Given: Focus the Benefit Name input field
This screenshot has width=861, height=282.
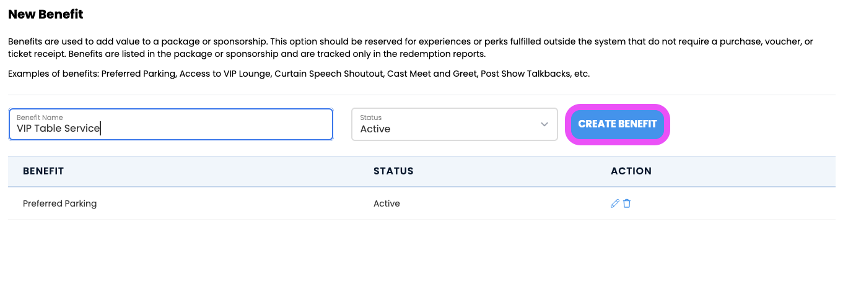Looking at the screenshot, I should click(171, 124).
